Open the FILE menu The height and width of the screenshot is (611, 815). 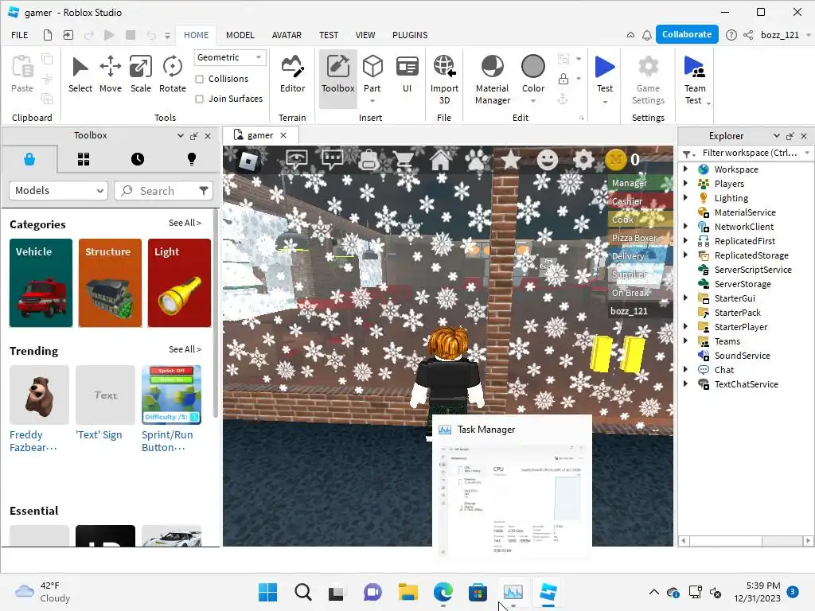(20, 35)
